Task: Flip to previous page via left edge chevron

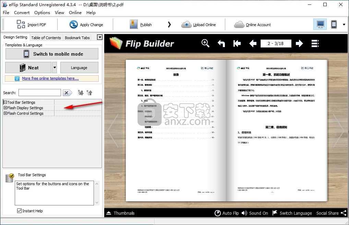Action: tap(113, 131)
